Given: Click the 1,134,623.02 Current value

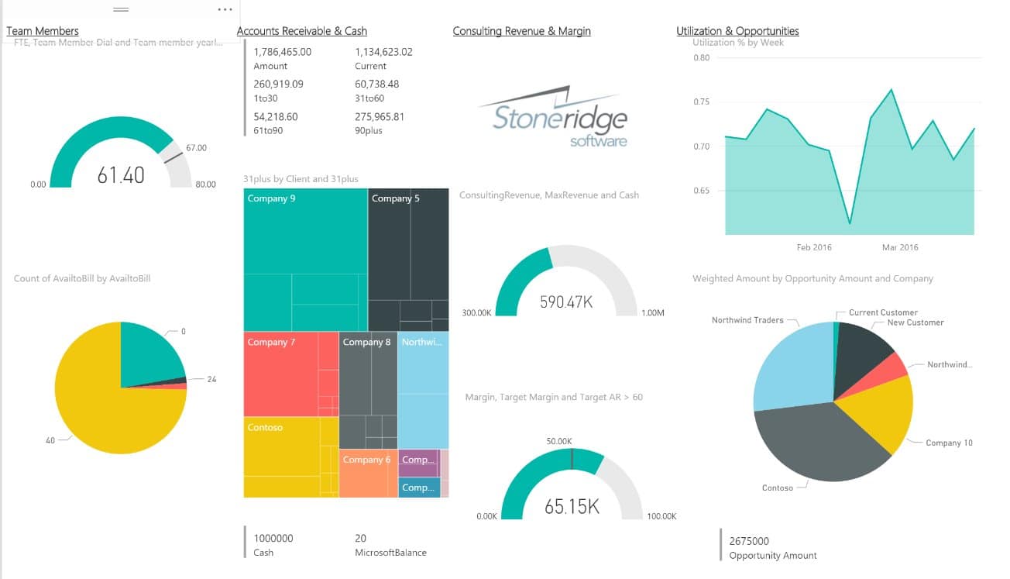Looking at the screenshot, I should 383,52.
